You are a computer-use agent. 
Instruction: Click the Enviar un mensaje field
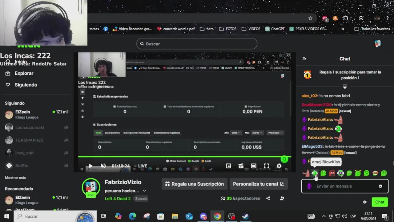[345, 186]
